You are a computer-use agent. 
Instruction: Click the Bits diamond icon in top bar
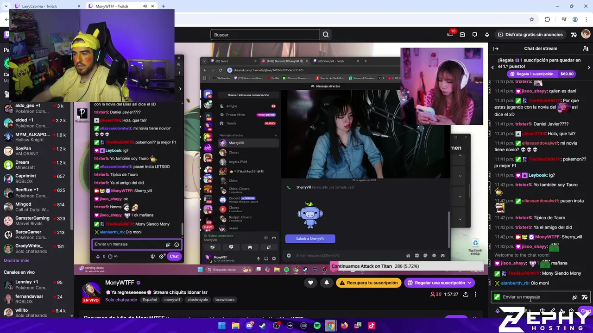487,34
